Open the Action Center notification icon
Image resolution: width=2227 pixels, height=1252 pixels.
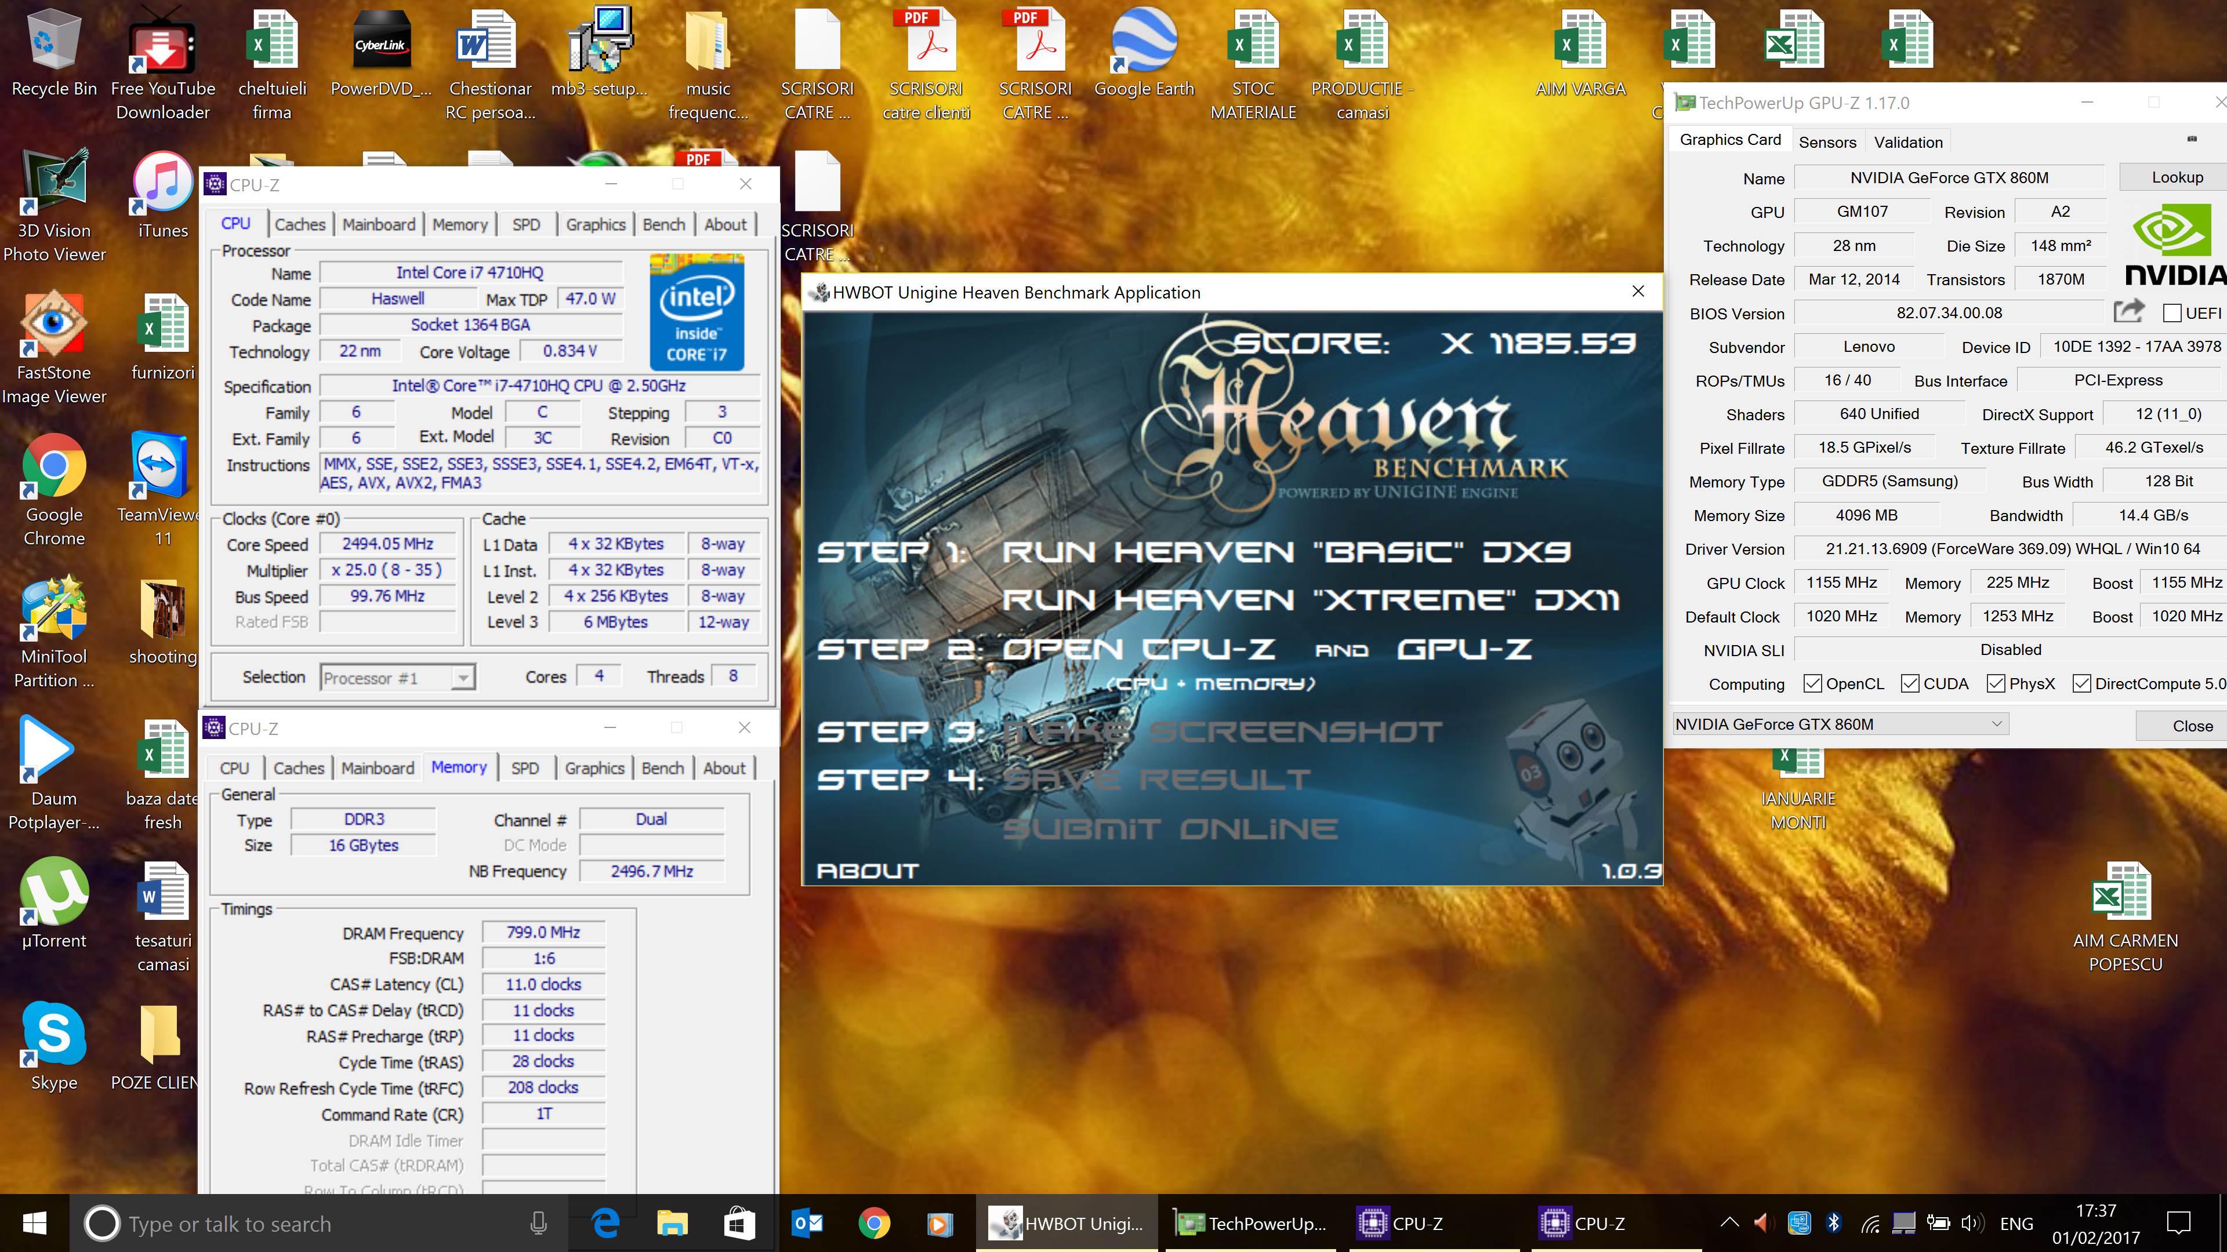click(x=2179, y=1224)
